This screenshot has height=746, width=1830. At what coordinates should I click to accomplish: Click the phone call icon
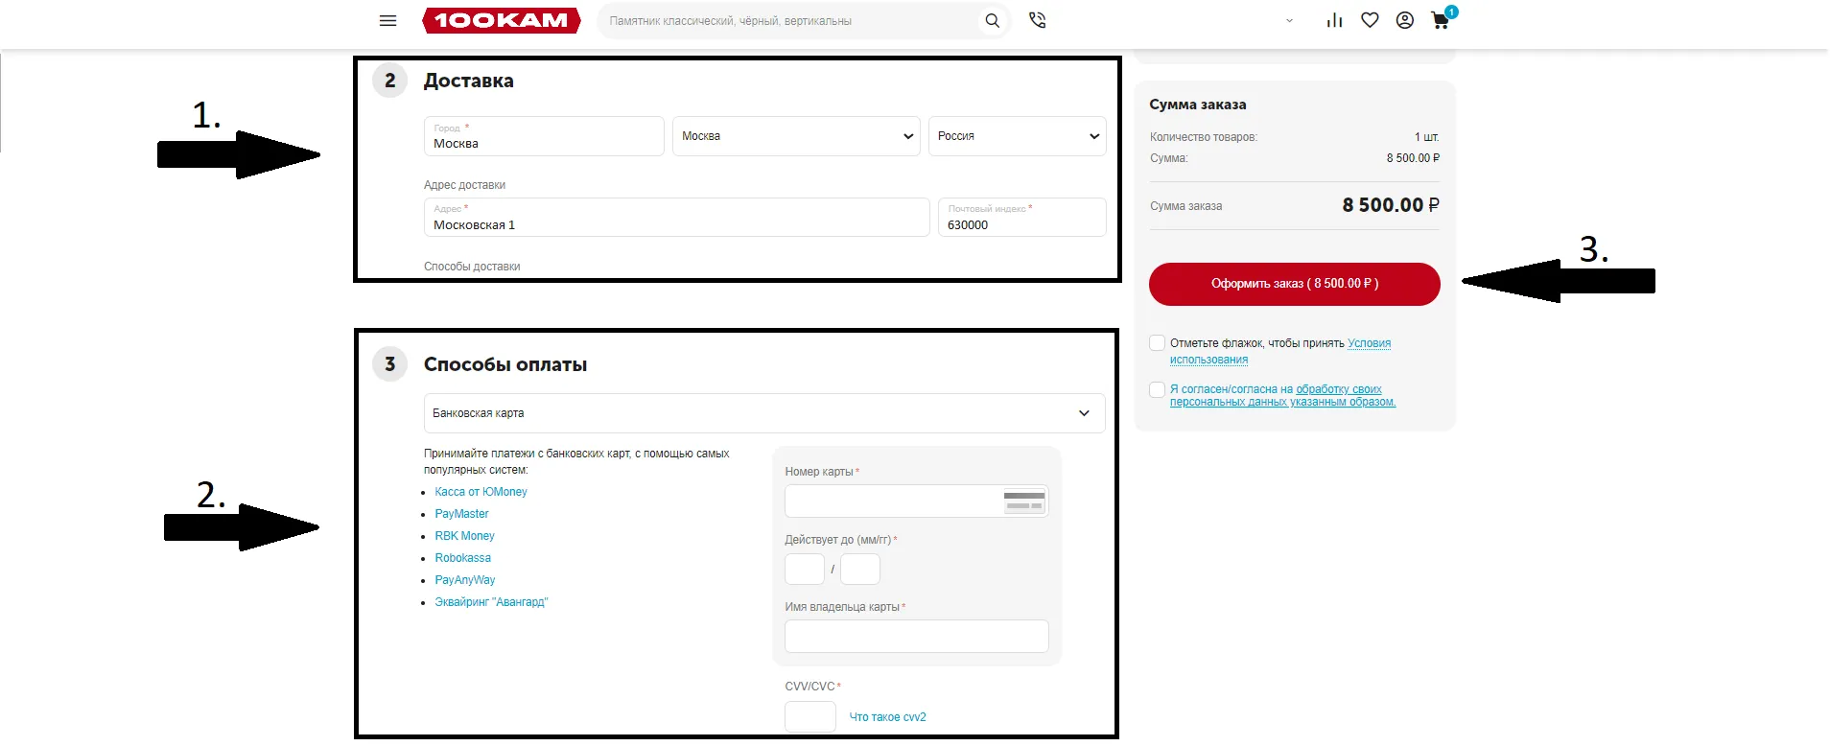[x=1037, y=20]
